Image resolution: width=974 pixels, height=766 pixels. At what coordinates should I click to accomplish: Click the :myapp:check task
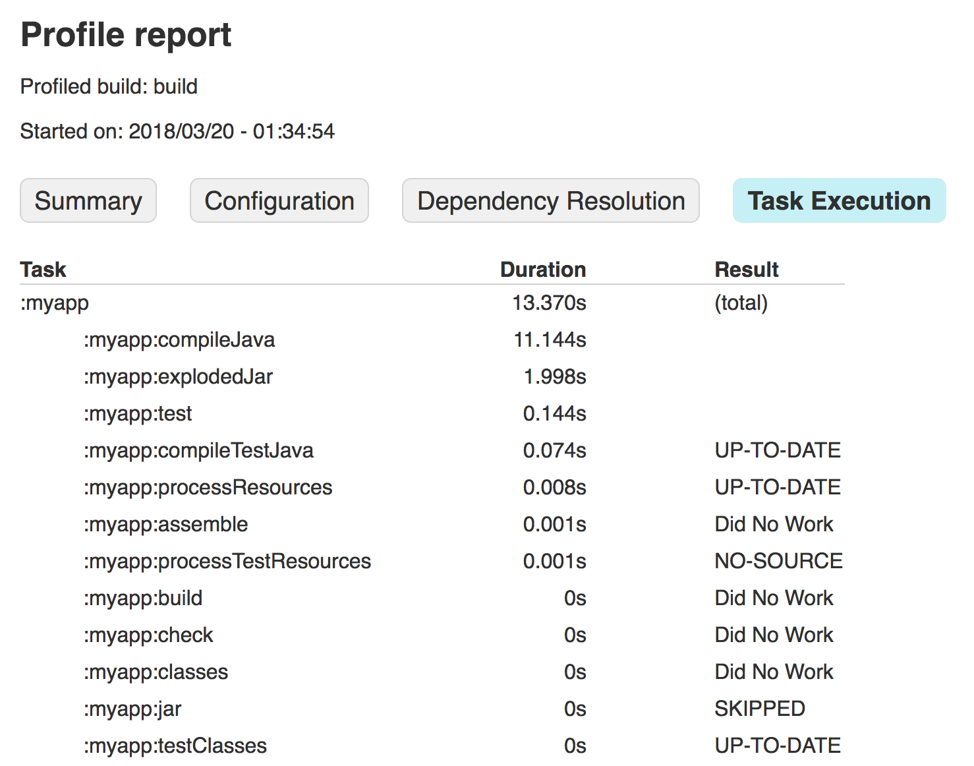coord(148,635)
